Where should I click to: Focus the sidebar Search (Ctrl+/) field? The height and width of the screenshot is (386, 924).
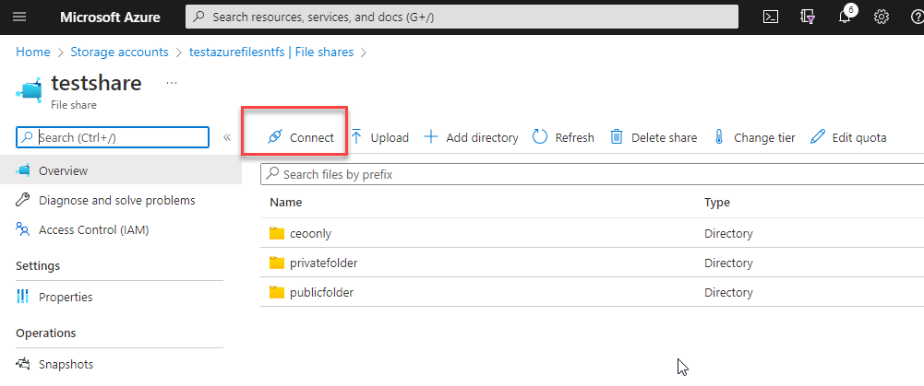pos(113,137)
